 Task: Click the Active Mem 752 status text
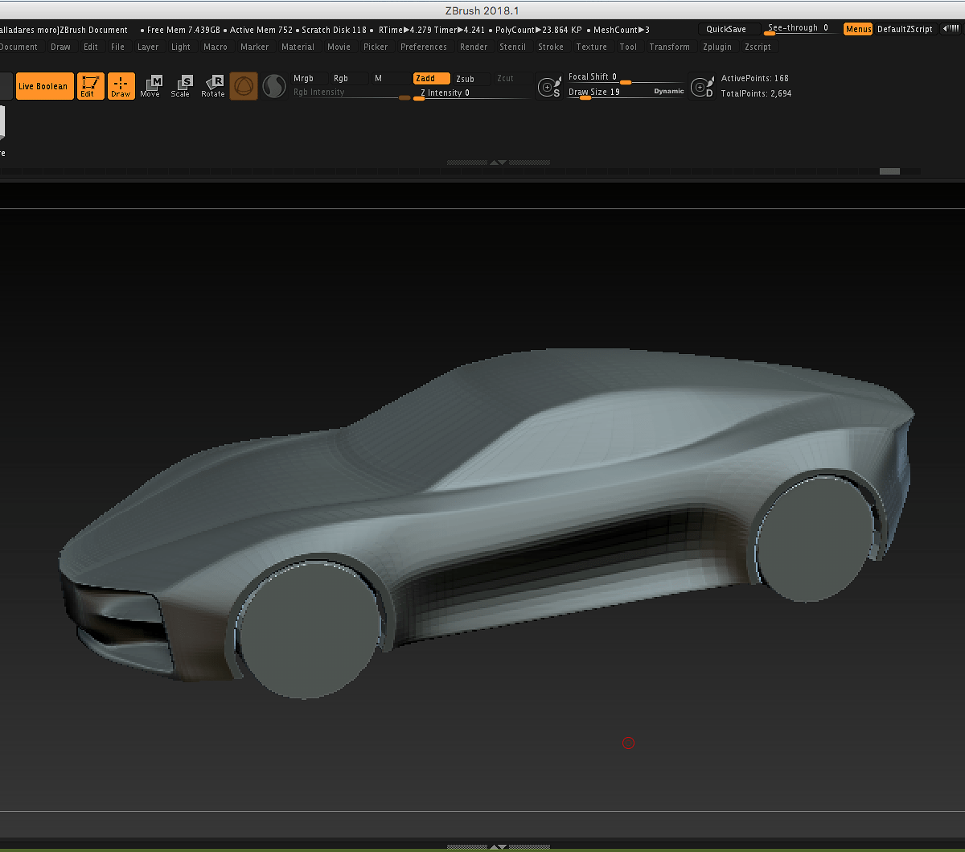pyautogui.click(x=261, y=30)
